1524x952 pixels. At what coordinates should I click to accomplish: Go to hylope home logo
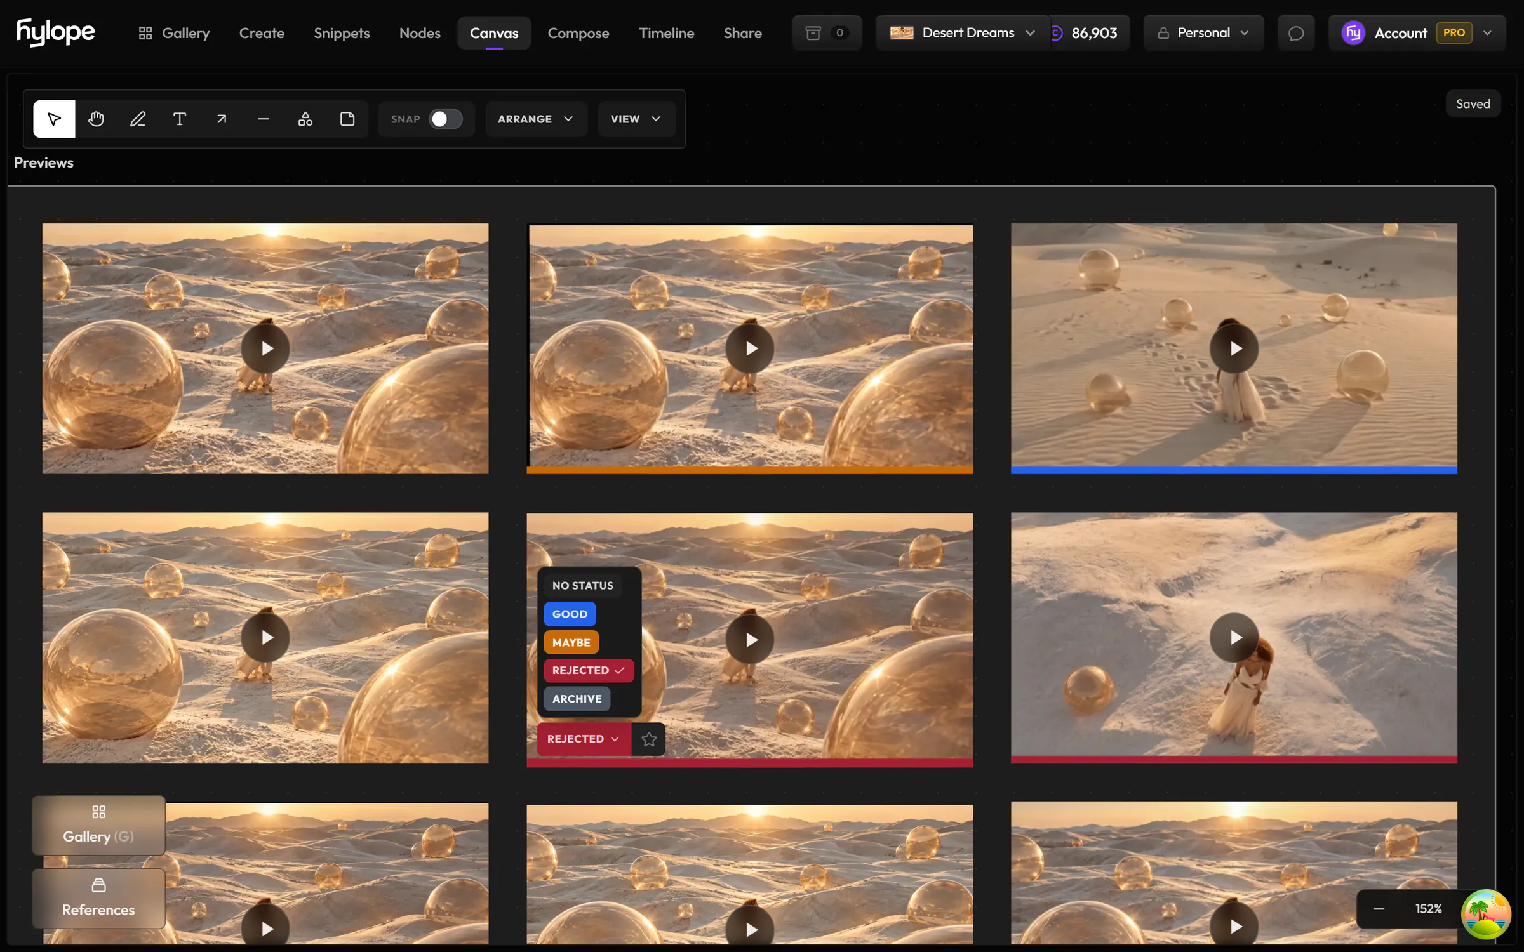click(x=56, y=32)
